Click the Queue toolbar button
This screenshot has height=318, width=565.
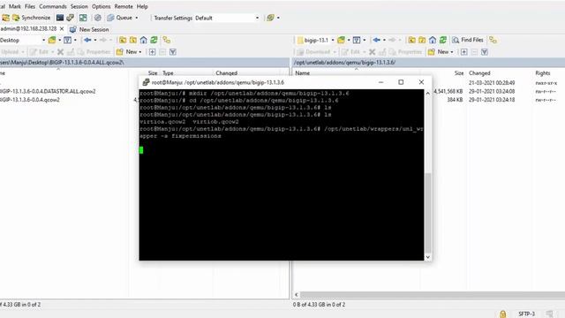(120, 18)
